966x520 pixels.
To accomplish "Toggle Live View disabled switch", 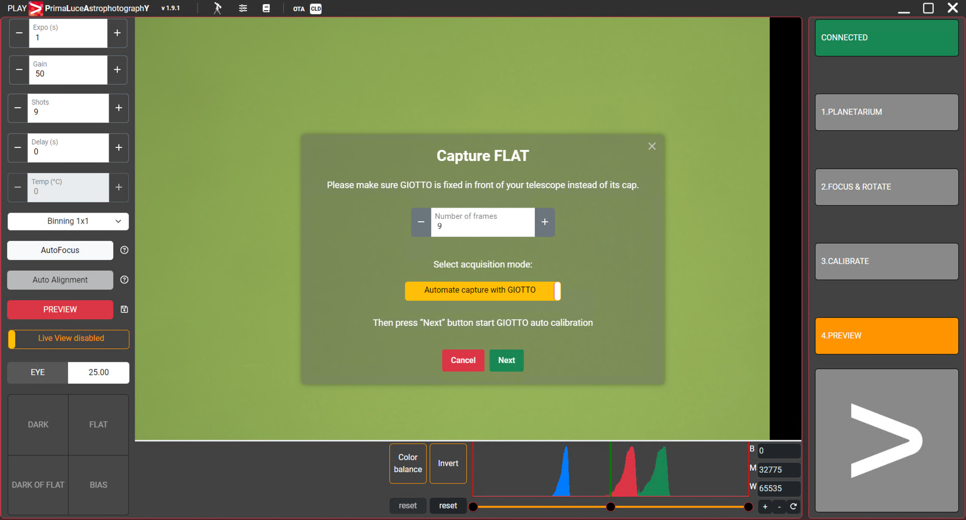I will 68,339.
